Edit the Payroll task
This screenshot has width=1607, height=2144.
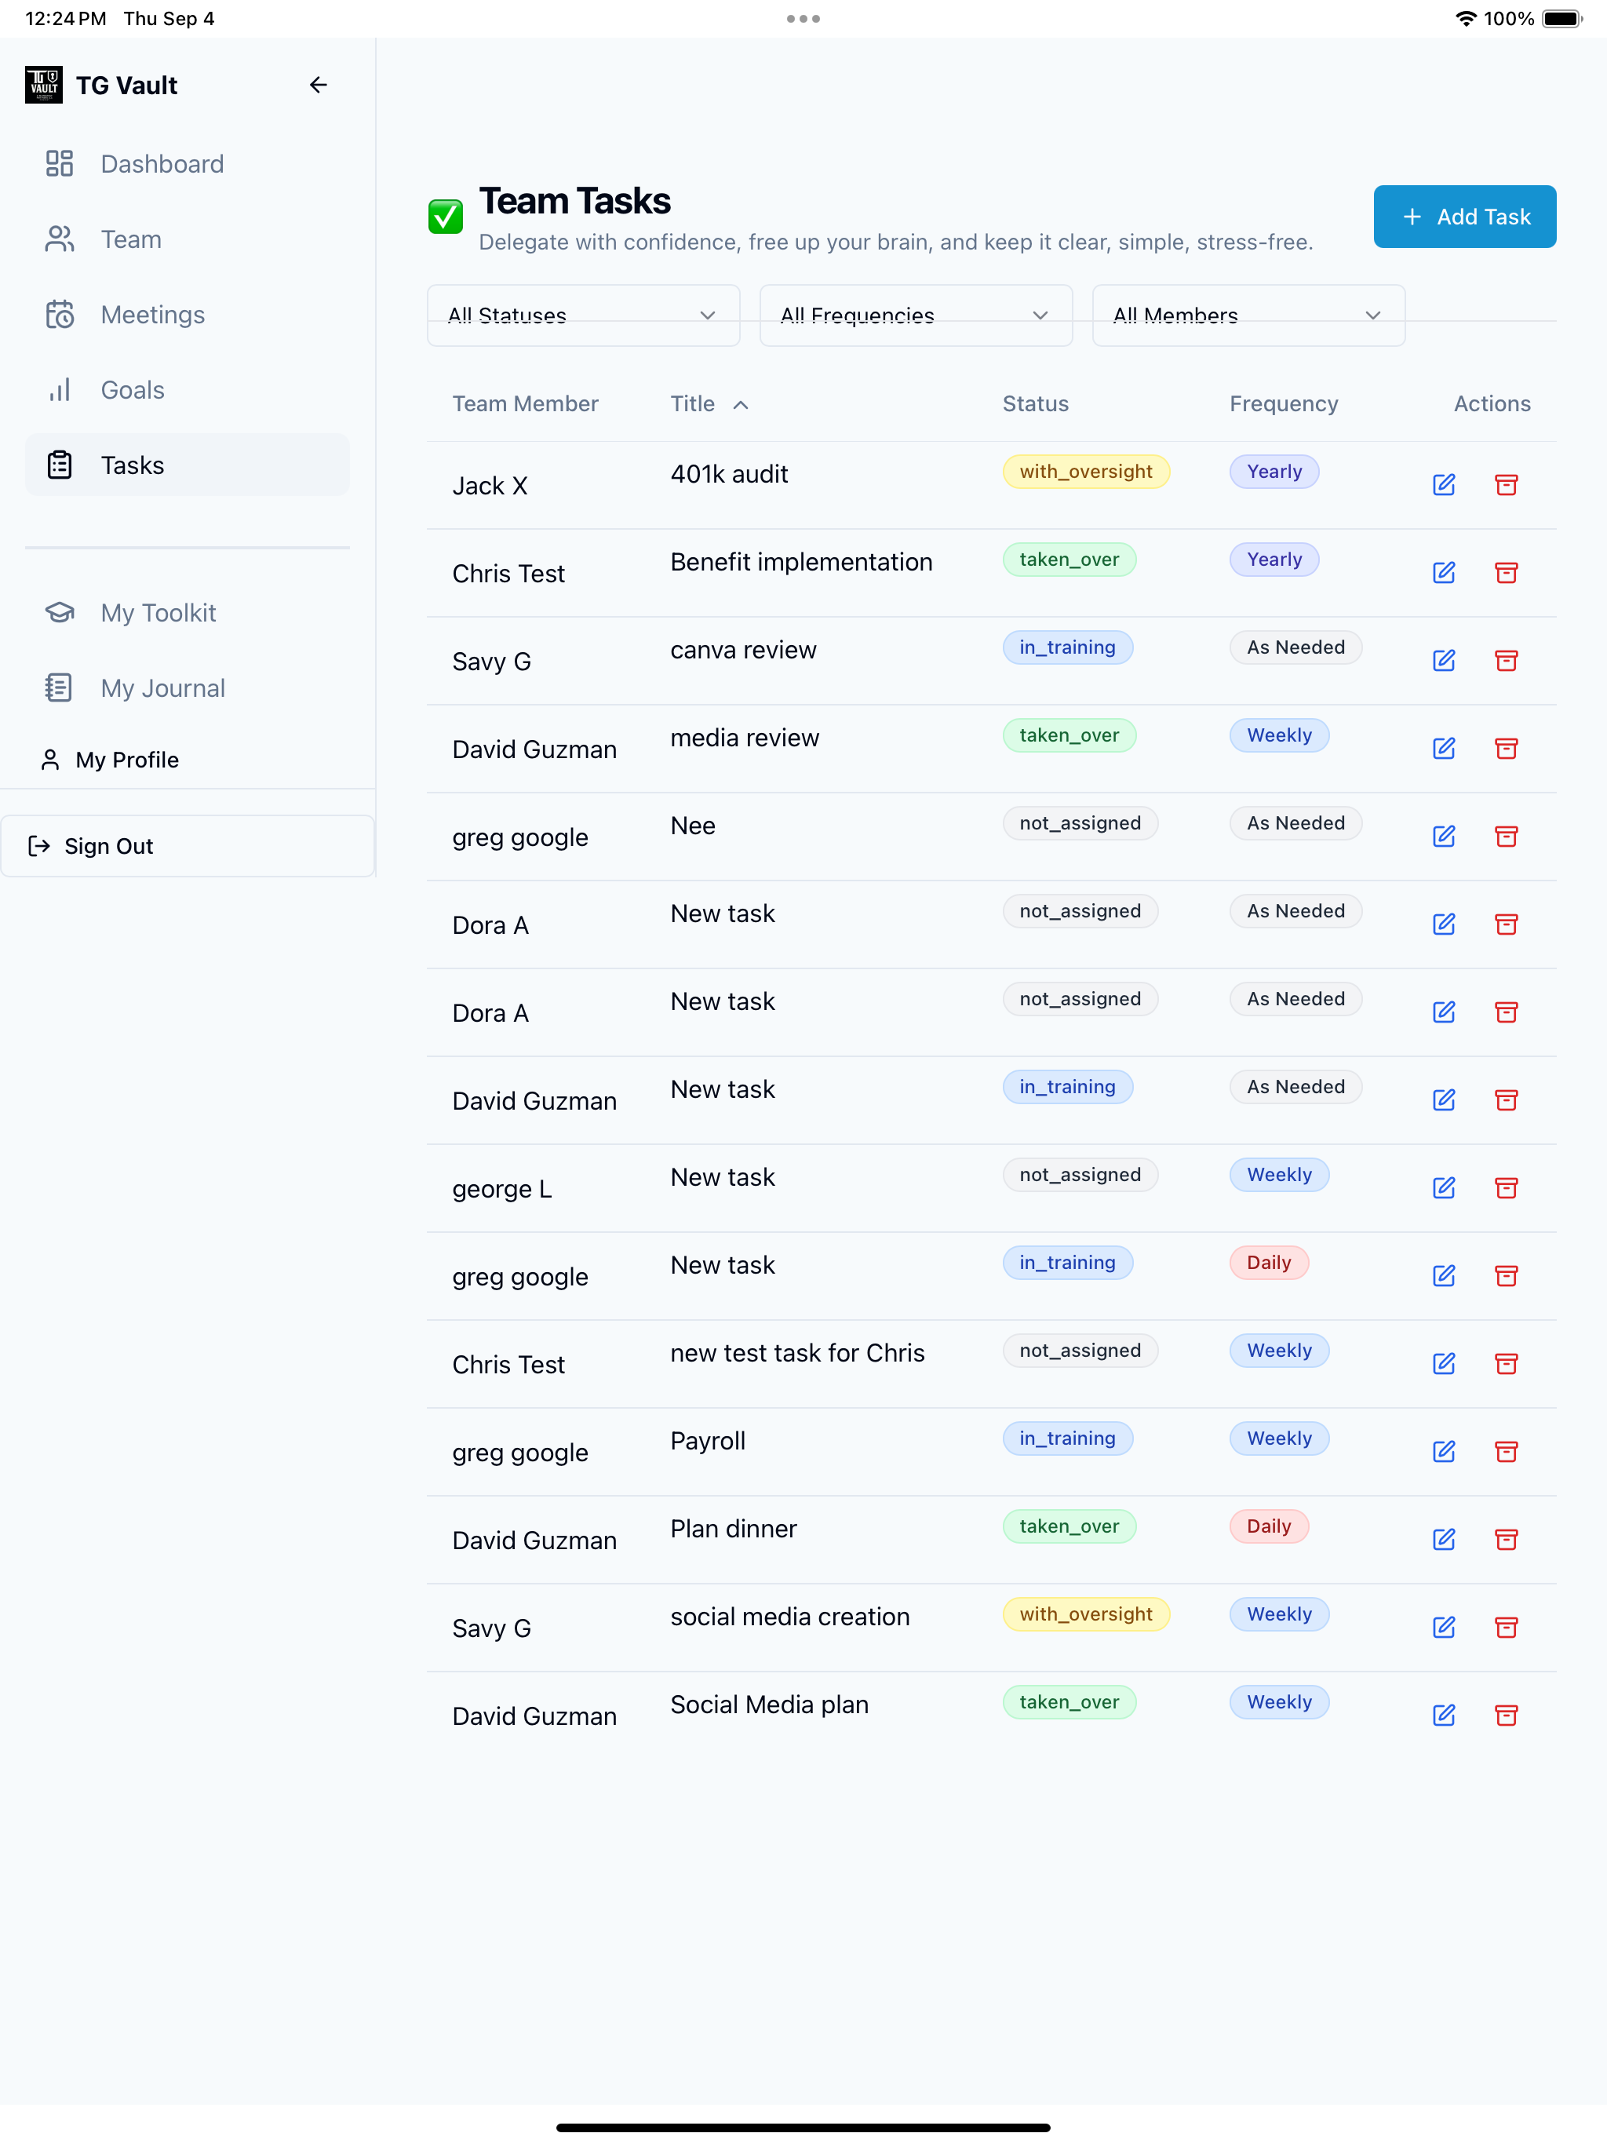click(x=1444, y=1452)
